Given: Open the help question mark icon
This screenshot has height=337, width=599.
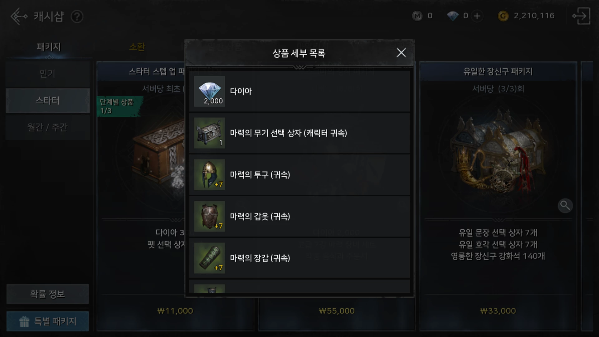Looking at the screenshot, I should (77, 17).
